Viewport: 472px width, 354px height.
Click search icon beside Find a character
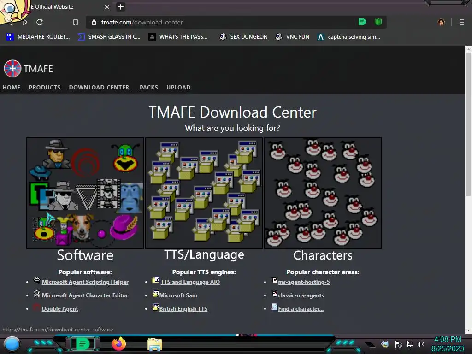275,307
